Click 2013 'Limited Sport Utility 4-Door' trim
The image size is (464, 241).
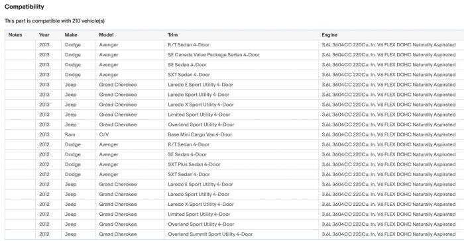coord(199,115)
